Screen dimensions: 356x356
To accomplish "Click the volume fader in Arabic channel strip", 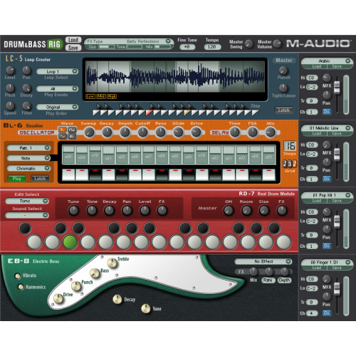I will pos(337,87).
